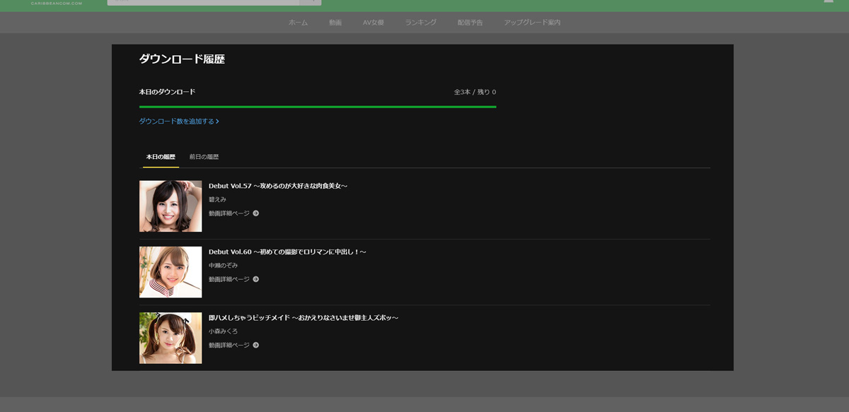Click the arrow icon beside Debut Vol.57 details link

[x=256, y=213]
